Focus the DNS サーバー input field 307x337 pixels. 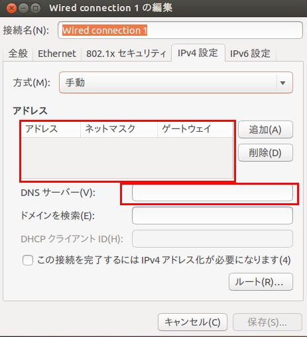212,193
